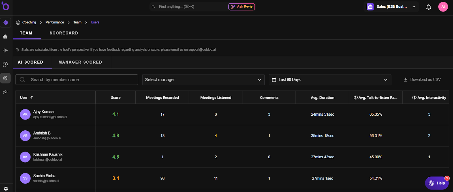This screenshot has height=192, width=453.
Task: Open the analytics trend sidebar icon
Action: pos(5,92)
